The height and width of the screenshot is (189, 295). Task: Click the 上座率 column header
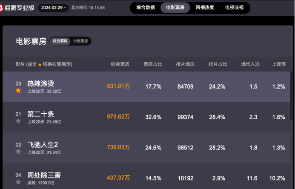click(279, 64)
